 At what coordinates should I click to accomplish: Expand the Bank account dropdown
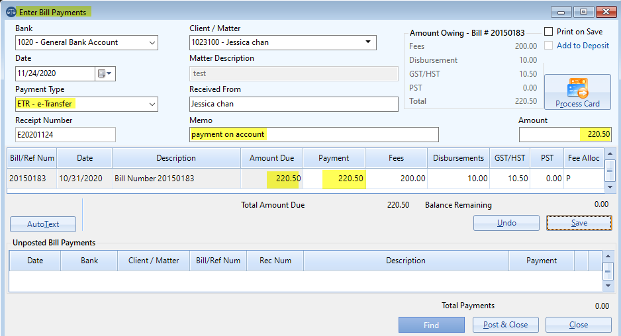coord(152,43)
